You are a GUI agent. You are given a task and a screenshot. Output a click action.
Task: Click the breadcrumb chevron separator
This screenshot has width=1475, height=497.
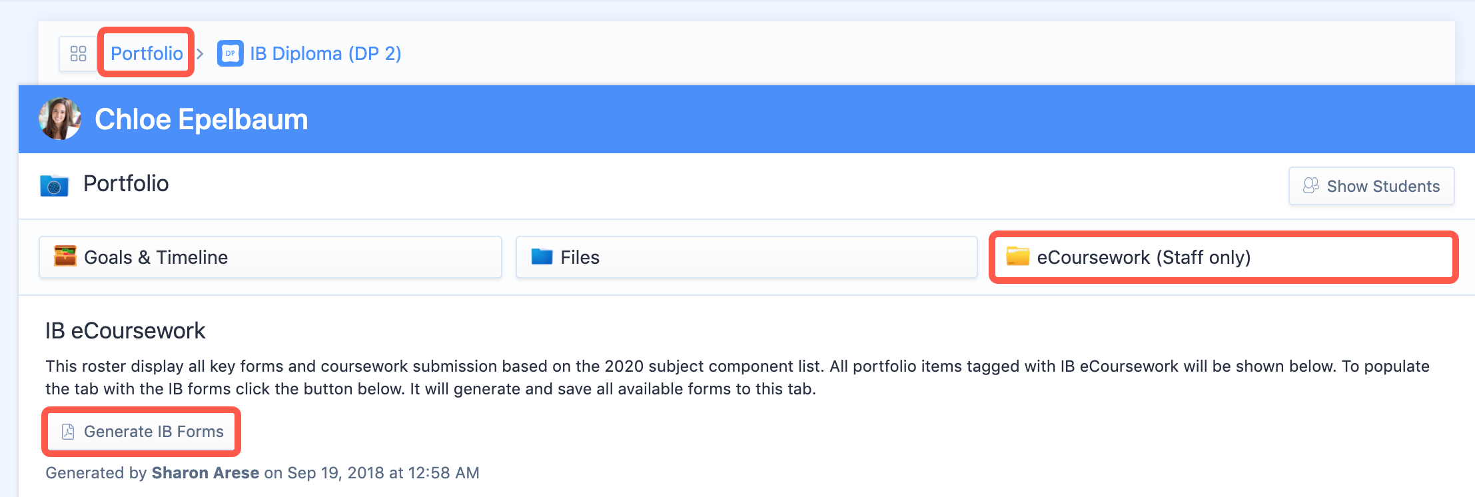(200, 53)
